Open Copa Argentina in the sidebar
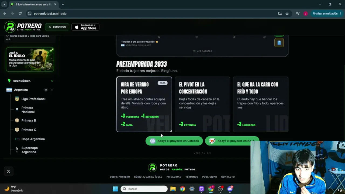Image resolution: width=345 pixels, height=194 pixels. point(33,139)
